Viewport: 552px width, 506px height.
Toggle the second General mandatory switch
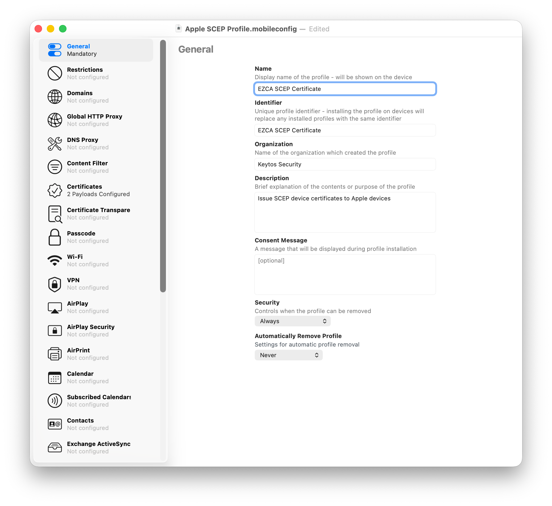[x=55, y=54]
